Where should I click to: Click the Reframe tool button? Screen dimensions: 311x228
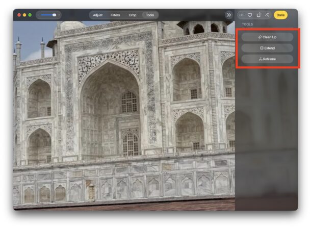[267, 59]
